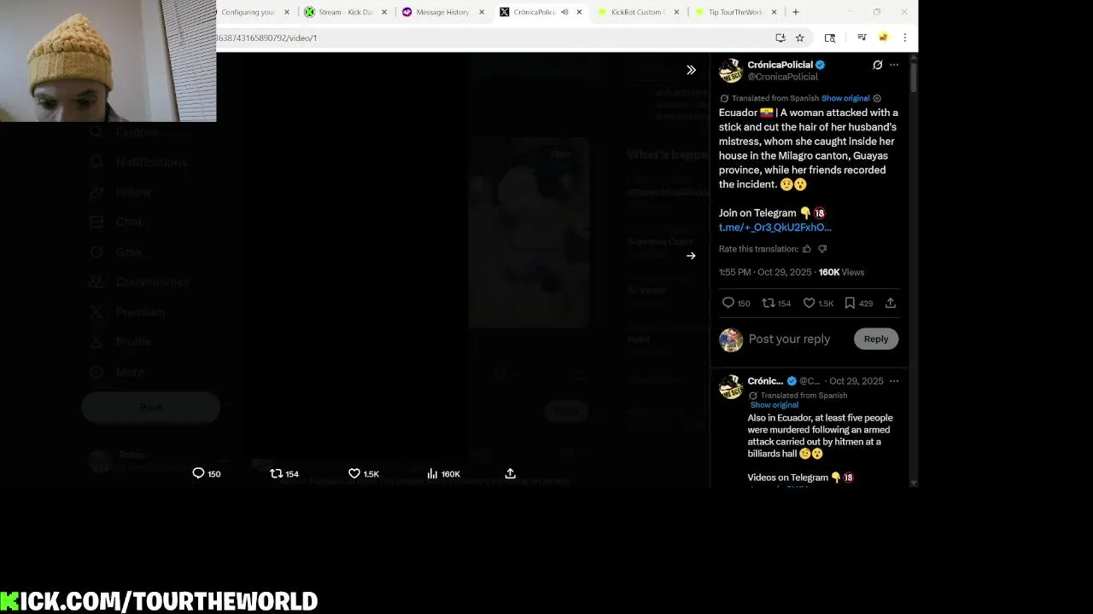Repost using the 154 reposts icon in sidebar
The height and width of the screenshot is (614, 1093).
[768, 303]
